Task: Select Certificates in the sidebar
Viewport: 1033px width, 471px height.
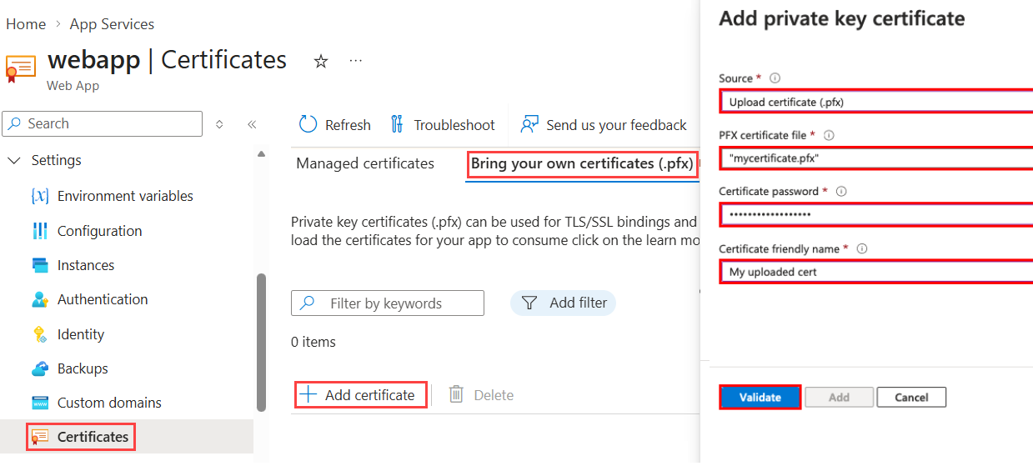Action: [93, 437]
